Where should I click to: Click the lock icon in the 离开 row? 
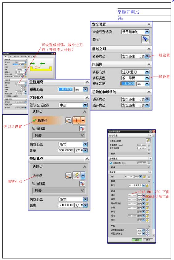(x=147, y=220)
